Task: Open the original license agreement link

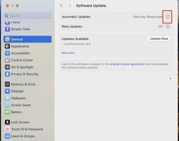Action: [127, 64]
